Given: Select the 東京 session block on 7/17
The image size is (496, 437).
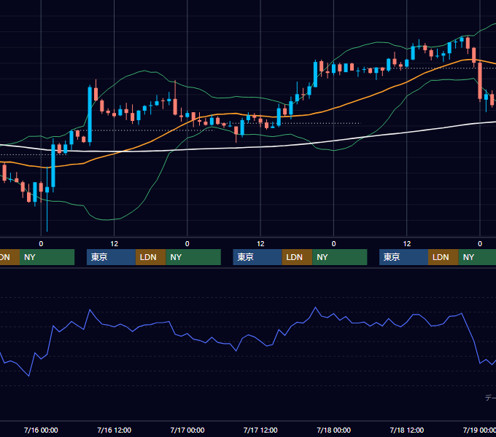Looking at the screenshot, I should tap(257, 257).
